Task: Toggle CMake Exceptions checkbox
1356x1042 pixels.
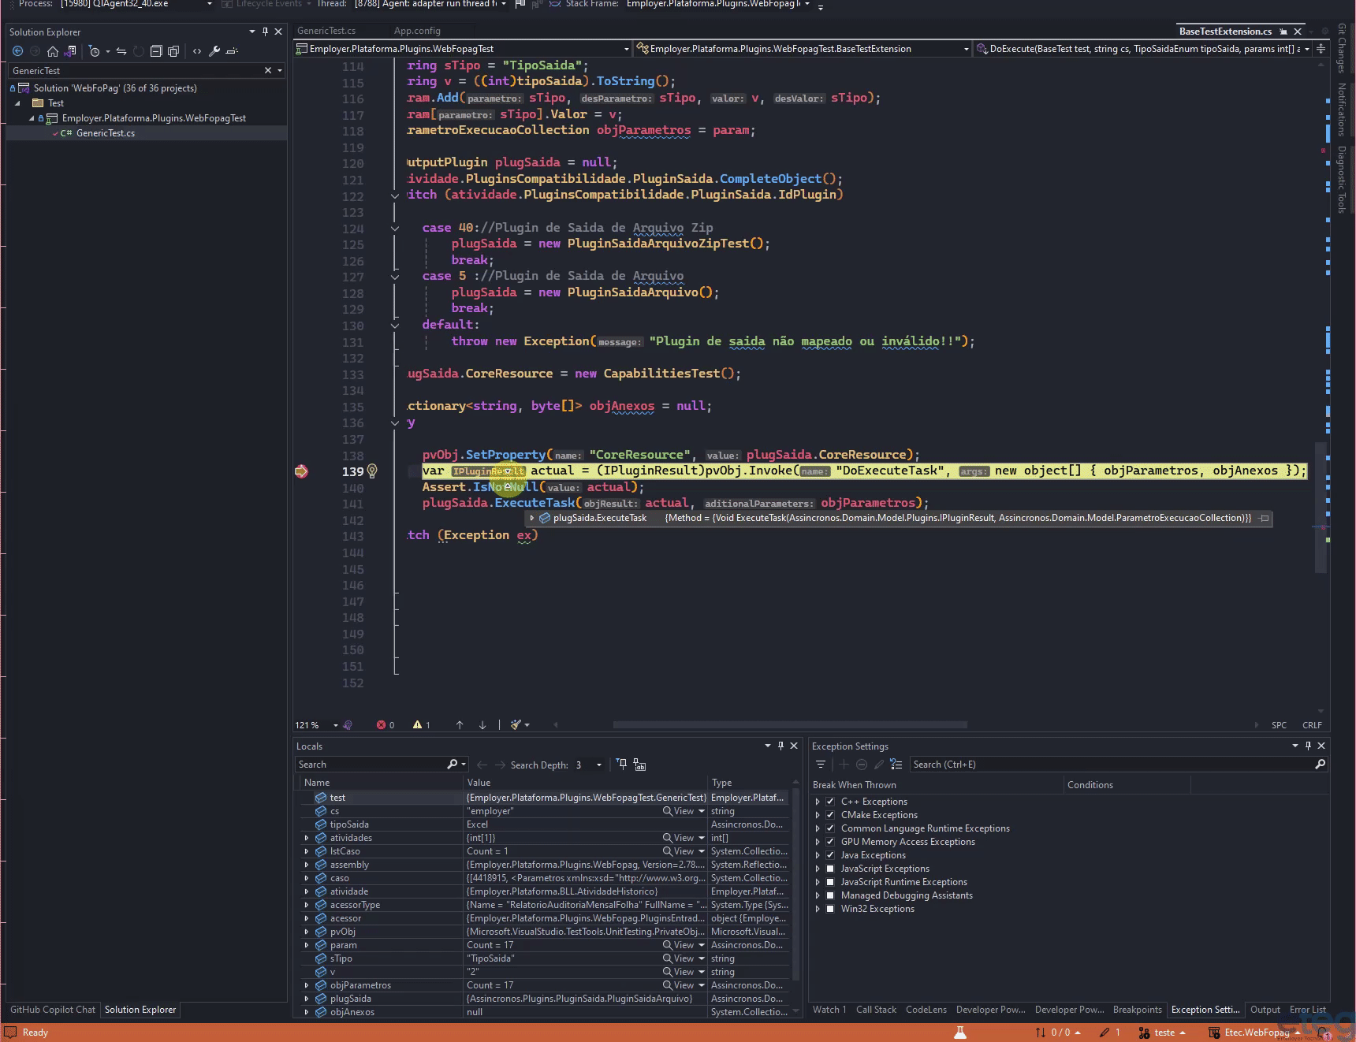Action: pyautogui.click(x=830, y=815)
